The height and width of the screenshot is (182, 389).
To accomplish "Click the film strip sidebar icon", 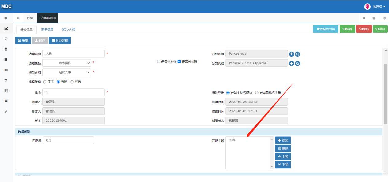I will click(x=6, y=91).
